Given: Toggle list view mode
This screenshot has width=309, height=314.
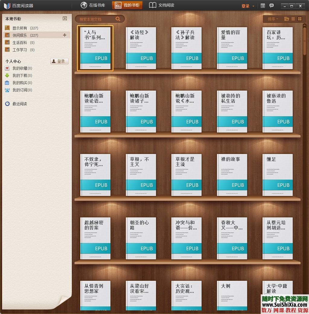Looking at the screenshot, I should 293,19.
